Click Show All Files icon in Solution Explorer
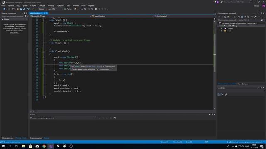Screen dimensions: 266x149 249,17
